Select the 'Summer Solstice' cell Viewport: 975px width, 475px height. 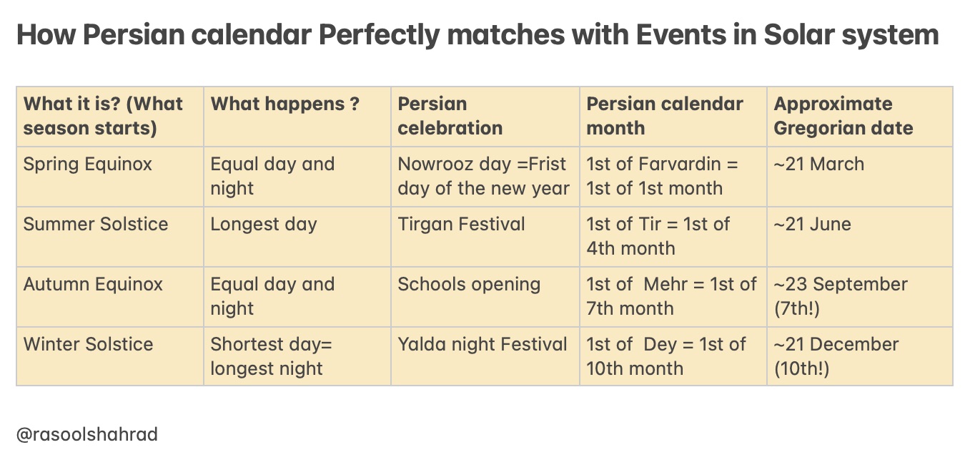pyautogui.click(x=110, y=237)
